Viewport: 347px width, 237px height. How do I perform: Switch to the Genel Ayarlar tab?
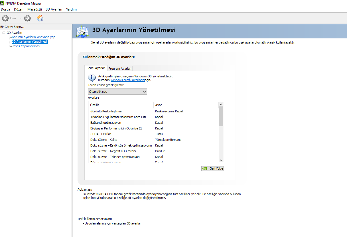(96, 68)
